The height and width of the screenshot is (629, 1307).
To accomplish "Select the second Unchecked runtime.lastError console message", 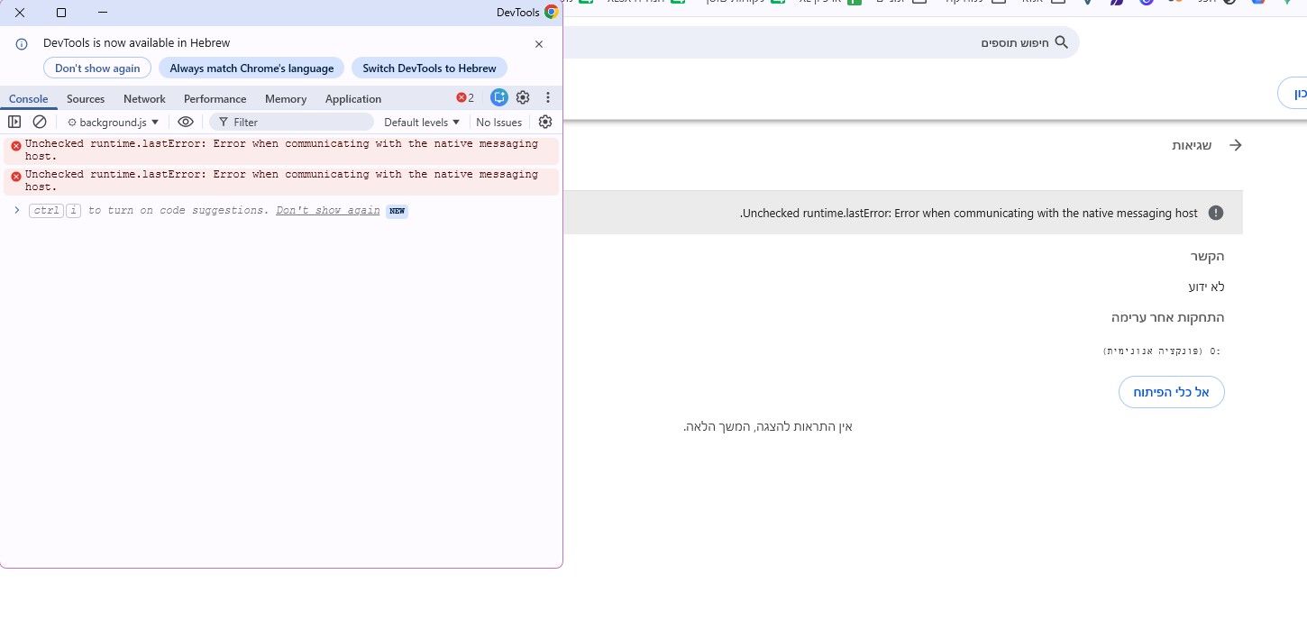I will pos(281,181).
